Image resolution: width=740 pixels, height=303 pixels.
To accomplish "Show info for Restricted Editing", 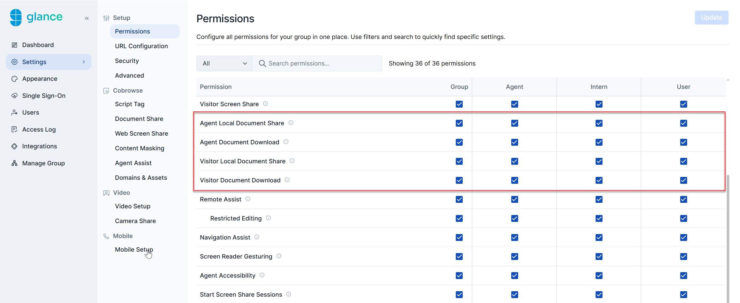I will tap(268, 218).
